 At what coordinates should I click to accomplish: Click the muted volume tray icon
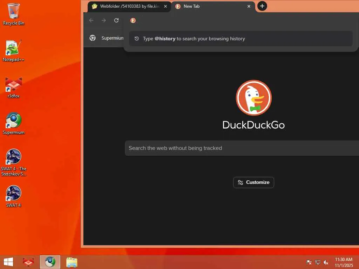click(x=326, y=262)
